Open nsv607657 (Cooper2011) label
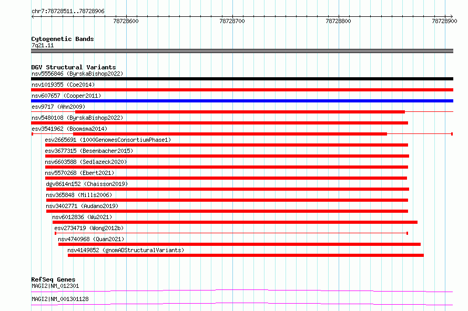This screenshot has height=311, width=468. [66, 96]
